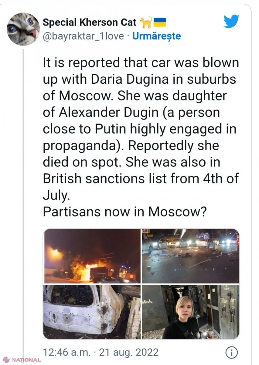Viewport: 259px width, 365px height.
Task: Open the tweet info circle icon
Action: pyautogui.click(x=231, y=353)
